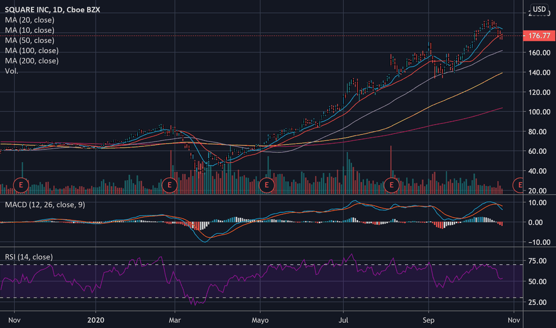Click the 100.00 price axis label
Image resolution: width=556 pixels, height=328 pixels.
tap(539, 112)
